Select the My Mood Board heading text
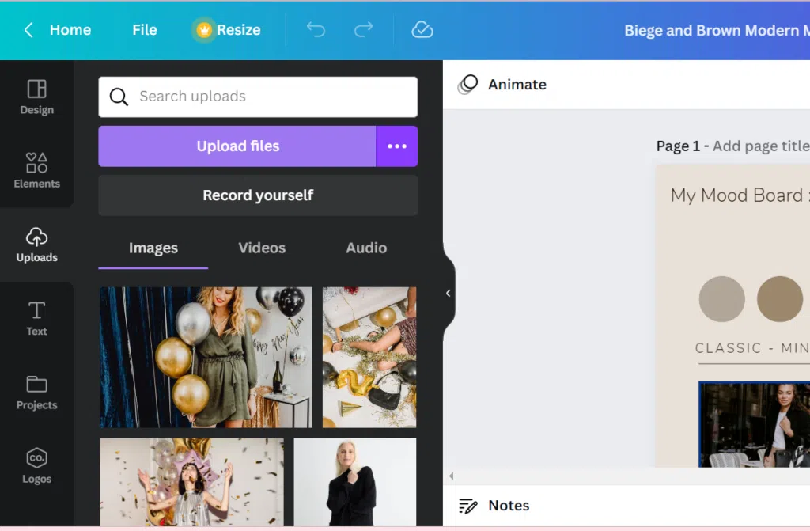The image size is (810, 531). click(x=740, y=195)
